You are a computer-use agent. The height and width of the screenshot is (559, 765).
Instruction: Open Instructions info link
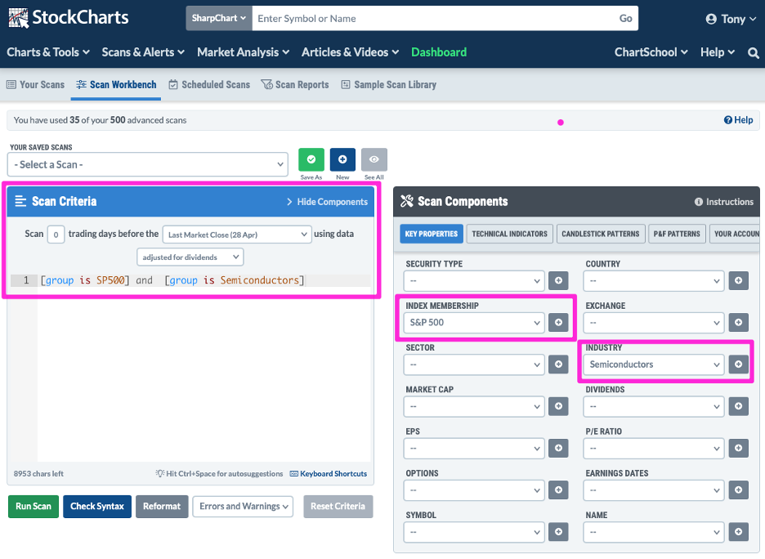(724, 202)
